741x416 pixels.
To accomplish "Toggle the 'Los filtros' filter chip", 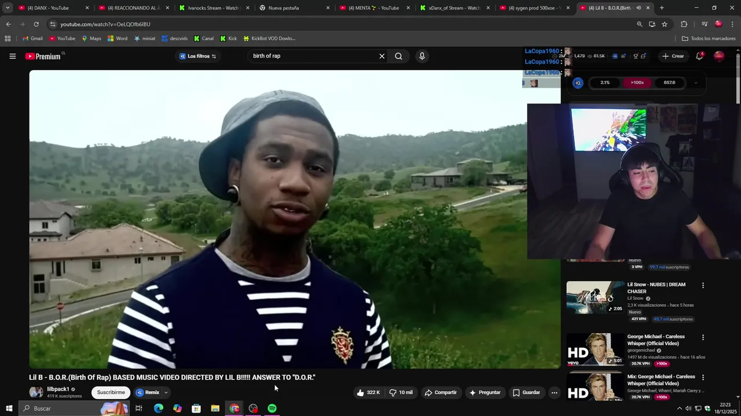I will pyautogui.click(x=198, y=56).
